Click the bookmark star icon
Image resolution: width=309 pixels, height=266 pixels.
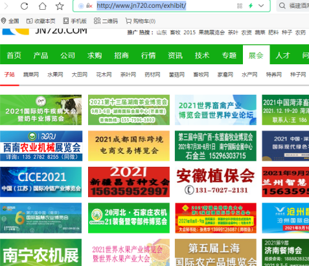(x=60, y=6)
